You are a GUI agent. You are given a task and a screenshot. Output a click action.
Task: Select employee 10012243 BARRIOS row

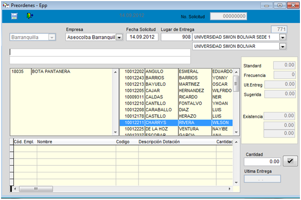176,78
